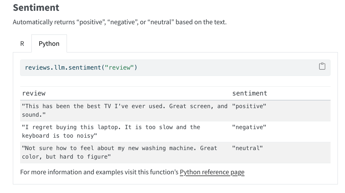Click the "positive" sentiment value

249,106
